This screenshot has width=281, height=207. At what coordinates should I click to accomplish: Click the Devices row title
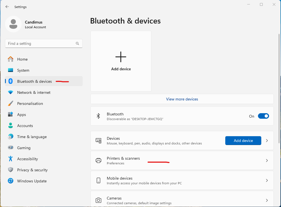tap(113, 138)
